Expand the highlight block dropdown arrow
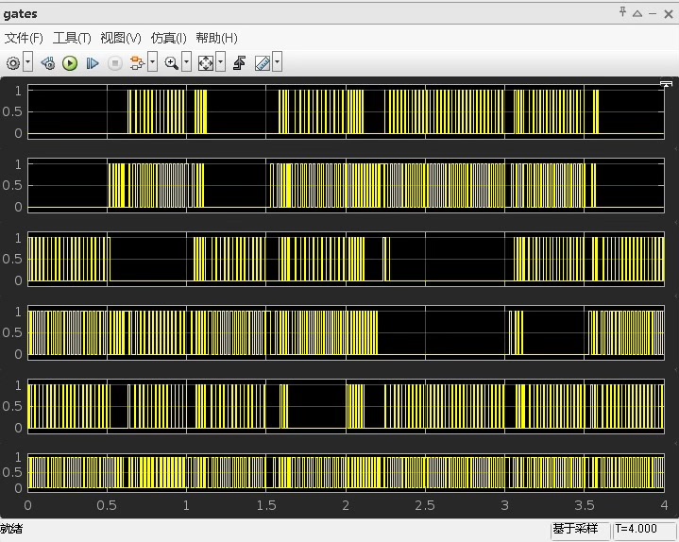Image resolution: width=679 pixels, height=542 pixels. click(x=152, y=62)
